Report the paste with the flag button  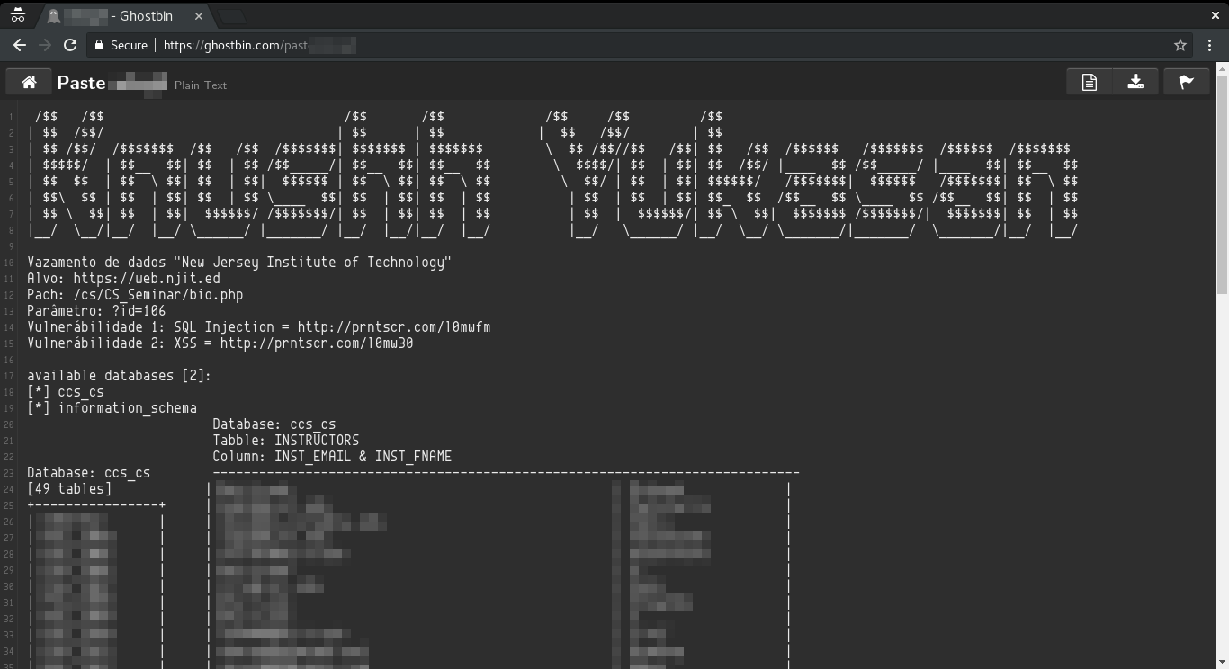(1186, 82)
